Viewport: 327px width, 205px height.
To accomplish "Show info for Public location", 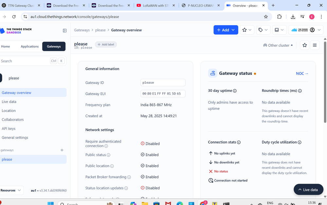I will (x=112, y=166).
